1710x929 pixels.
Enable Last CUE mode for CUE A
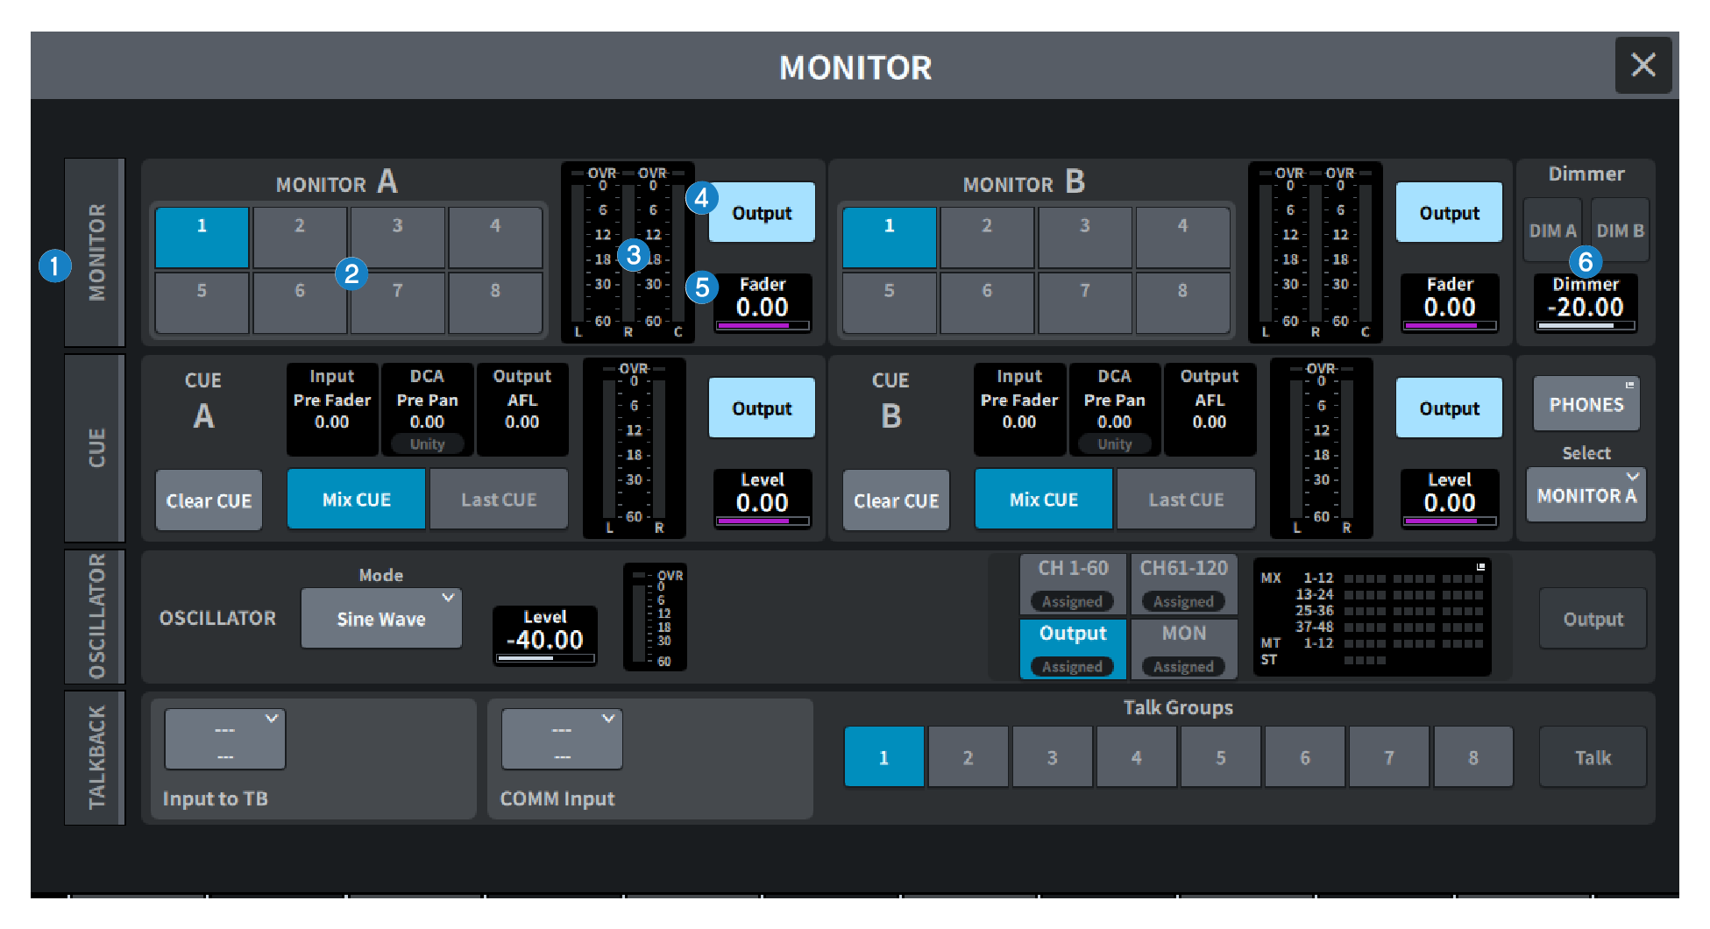(x=498, y=499)
